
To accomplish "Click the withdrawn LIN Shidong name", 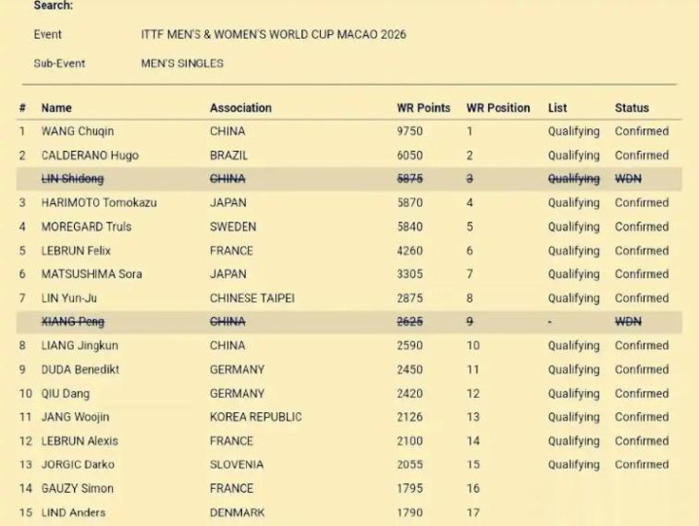I will click(x=72, y=179).
